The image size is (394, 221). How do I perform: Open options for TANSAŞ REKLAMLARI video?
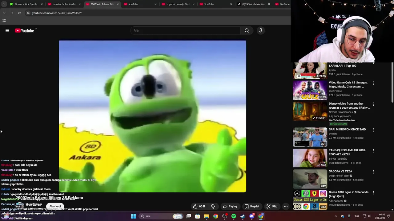373,151
